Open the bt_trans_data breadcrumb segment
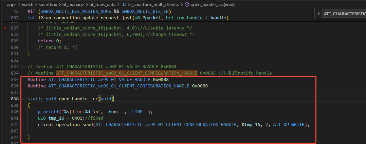 coord(103,4)
